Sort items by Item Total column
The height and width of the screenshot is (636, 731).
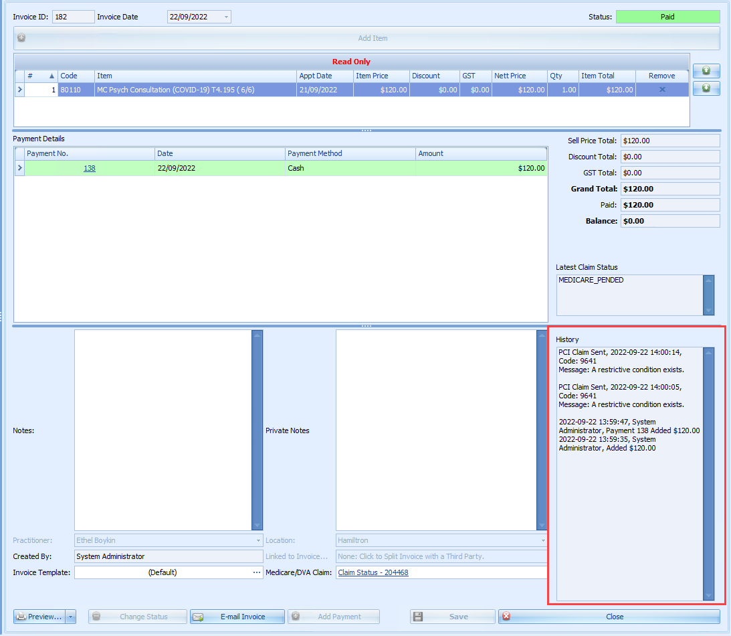(607, 76)
